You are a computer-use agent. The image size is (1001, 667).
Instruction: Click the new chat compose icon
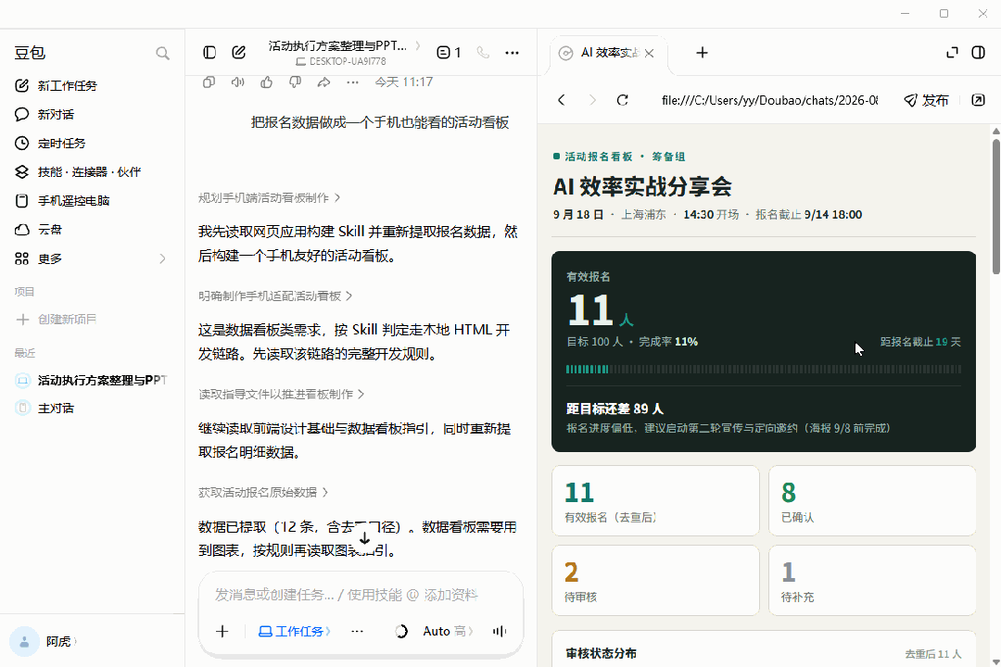[239, 52]
